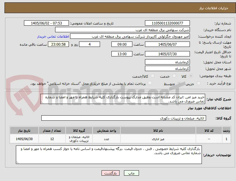236x181 pixels.
Task: Select the کالا/خدمت radio button
Action: 152,76
